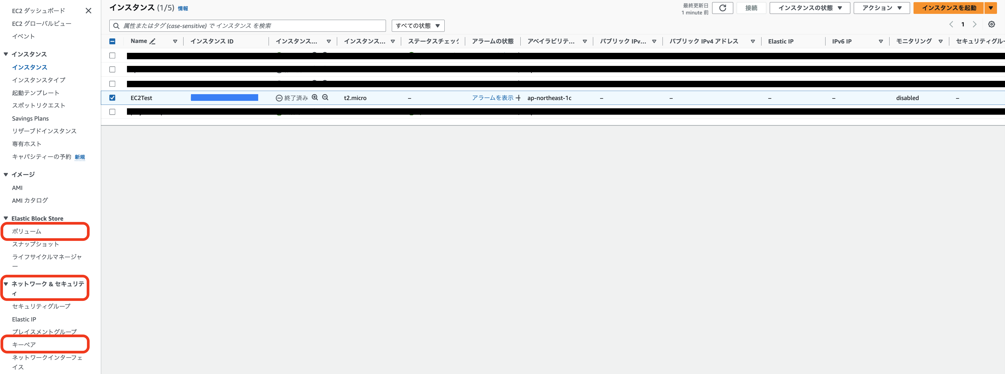Uncheck the EC2Test instance checkbox
This screenshot has height=374, width=1005.
pos(112,98)
